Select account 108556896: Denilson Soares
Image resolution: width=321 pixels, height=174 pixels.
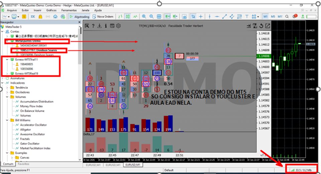click(x=37, y=55)
